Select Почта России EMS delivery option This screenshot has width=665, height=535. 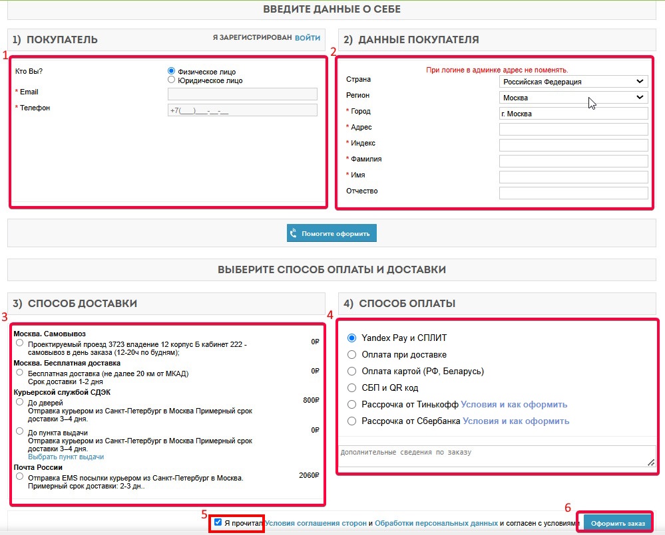click(19, 477)
